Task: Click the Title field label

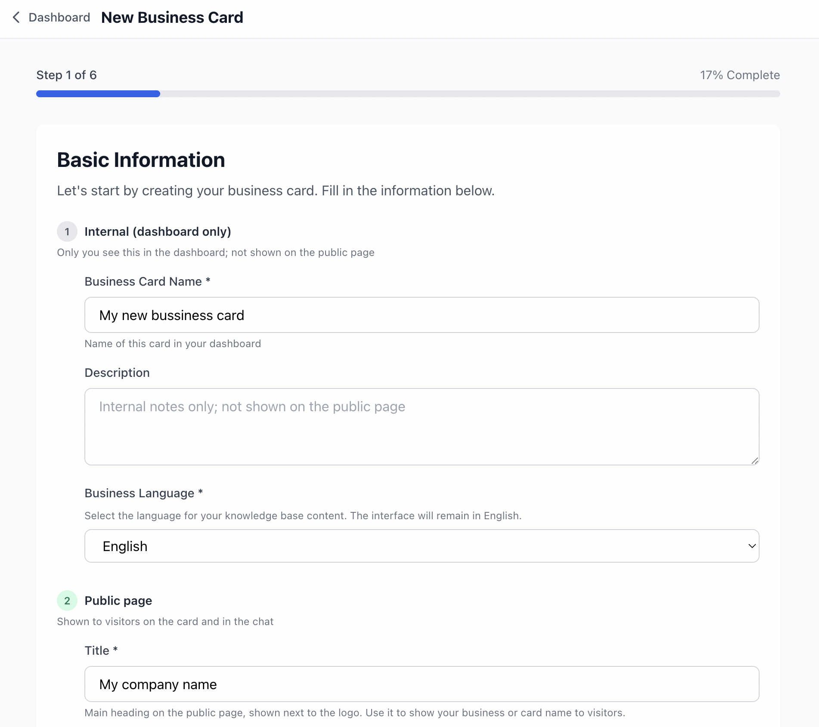Action: pyautogui.click(x=97, y=651)
